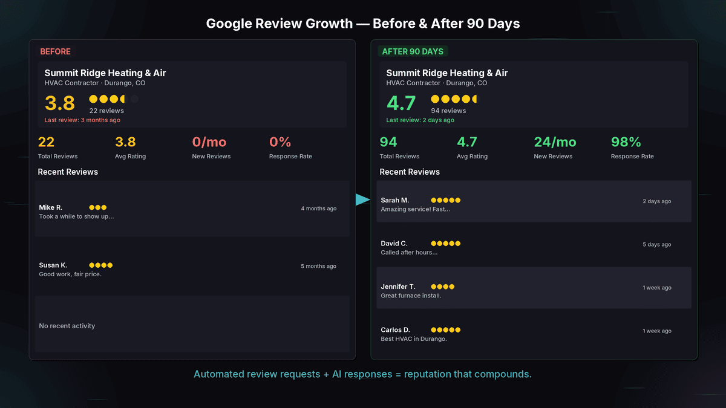Click the '22 reviews' count
The width and height of the screenshot is (726, 408).
pyautogui.click(x=106, y=111)
